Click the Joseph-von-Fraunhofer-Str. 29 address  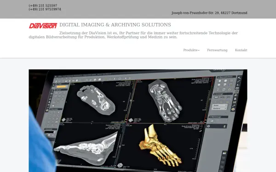[209, 13]
